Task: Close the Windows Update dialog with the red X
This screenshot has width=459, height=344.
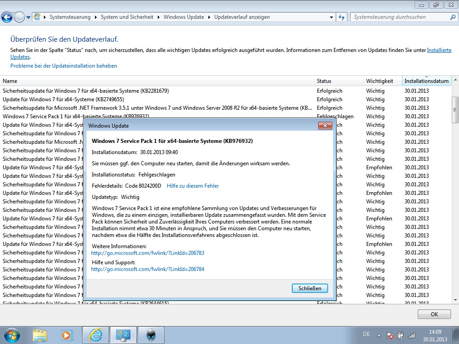Action: coord(325,126)
